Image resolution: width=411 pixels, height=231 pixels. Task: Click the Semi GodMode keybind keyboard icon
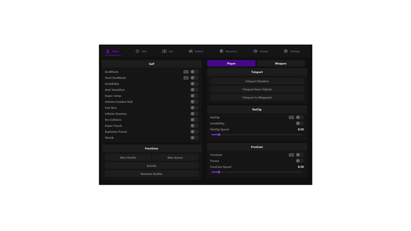(186, 78)
